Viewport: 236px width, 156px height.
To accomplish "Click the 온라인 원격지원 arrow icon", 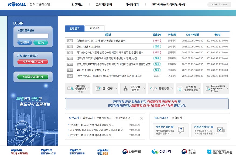I will click(212, 127).
